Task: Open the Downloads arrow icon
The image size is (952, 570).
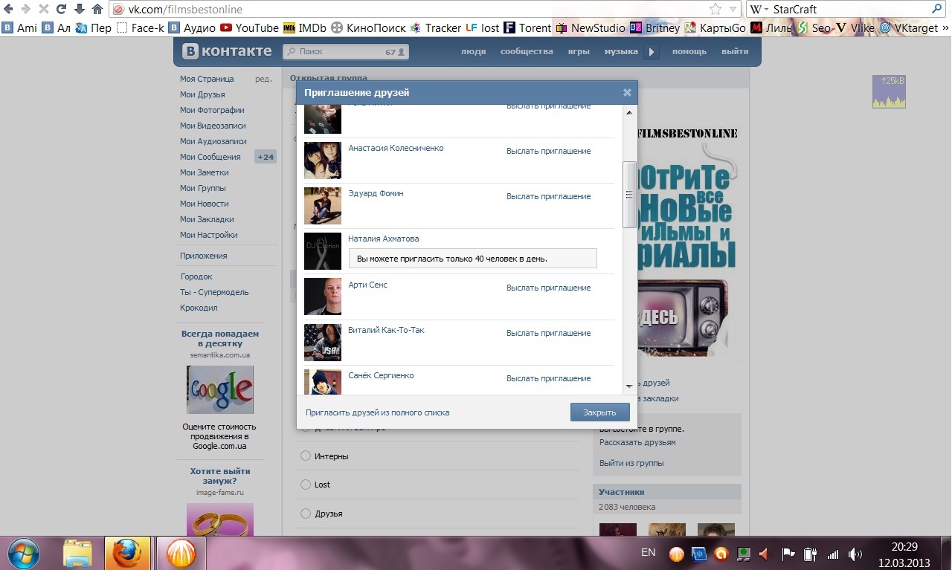Action: 79,9
